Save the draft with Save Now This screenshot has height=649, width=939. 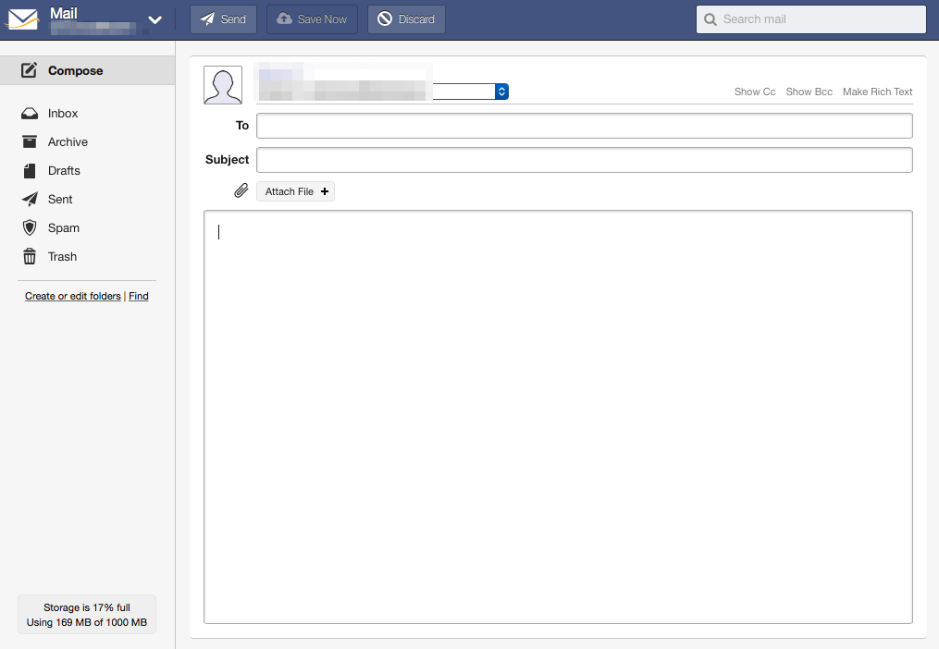click(312, 18)
